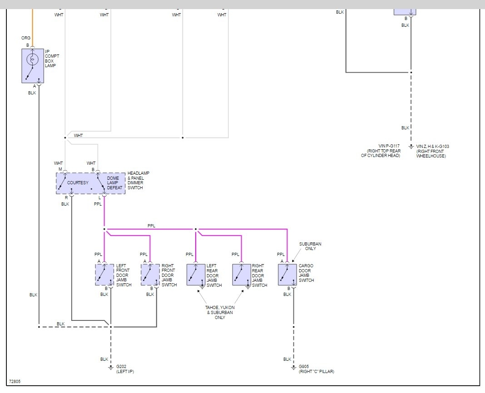Click the VIN P-G117 ground symbol
This screenshot has height=393, width=485.
pos(411,147)
